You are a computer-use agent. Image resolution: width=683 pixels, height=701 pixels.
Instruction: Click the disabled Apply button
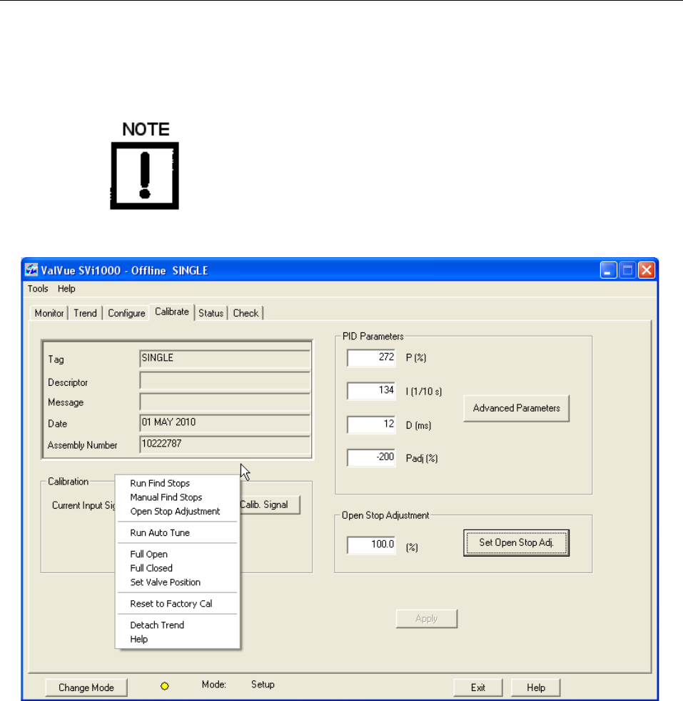click(426, 619)
